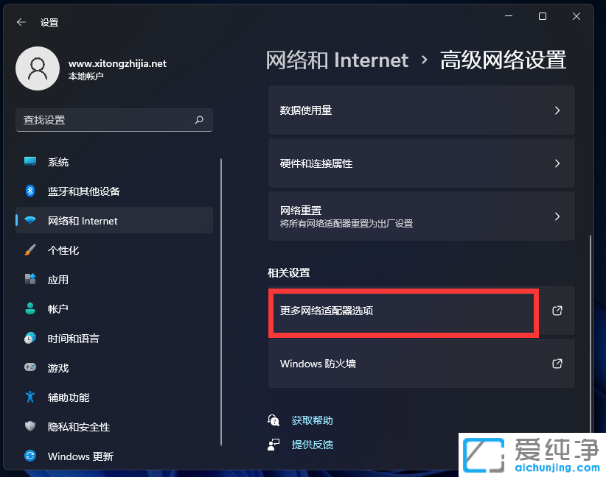606x477 pixels.
Task: Click 提供反馈 (Give feedback)
Action: point(313,444)
